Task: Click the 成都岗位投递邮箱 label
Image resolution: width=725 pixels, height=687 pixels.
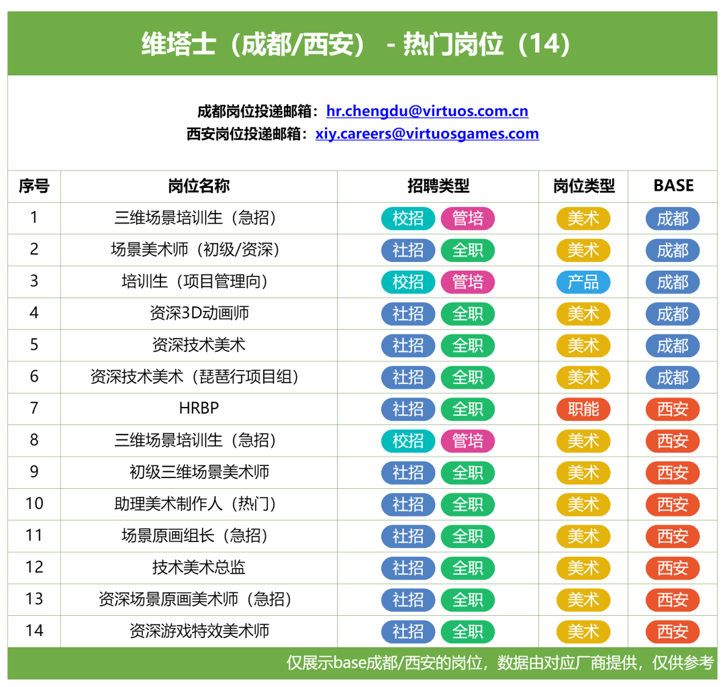Action: tap(258, 111)
